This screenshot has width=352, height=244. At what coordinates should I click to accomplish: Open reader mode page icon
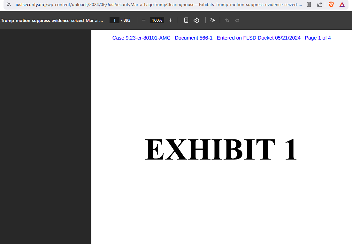pos(309,4)
